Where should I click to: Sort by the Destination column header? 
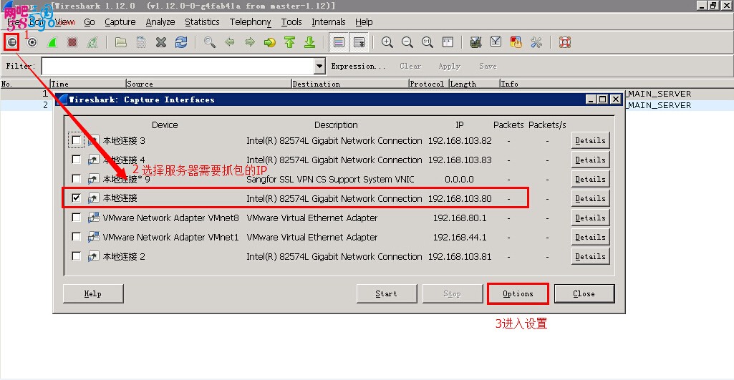350,84
